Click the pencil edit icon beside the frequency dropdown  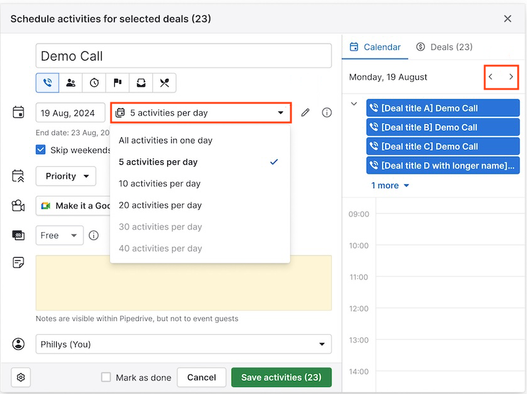point(305,112)
